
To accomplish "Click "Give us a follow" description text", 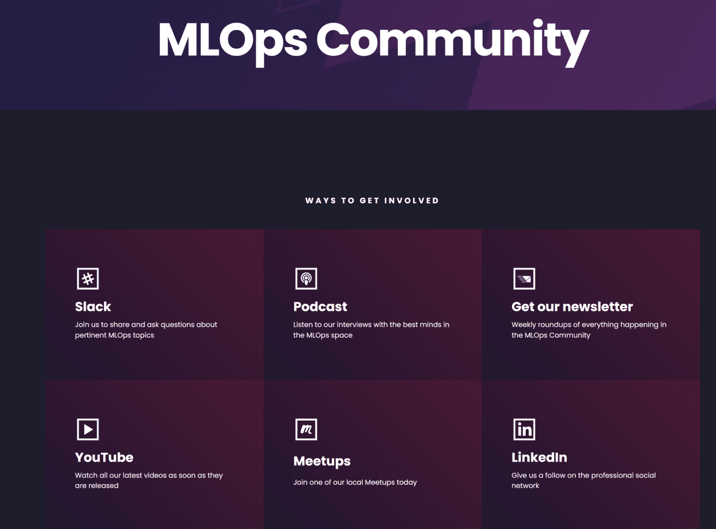I will pyautogui.click(x=583, y=480).
